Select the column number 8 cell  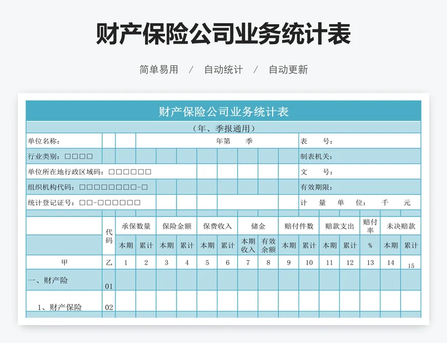(x=268, y=262)
